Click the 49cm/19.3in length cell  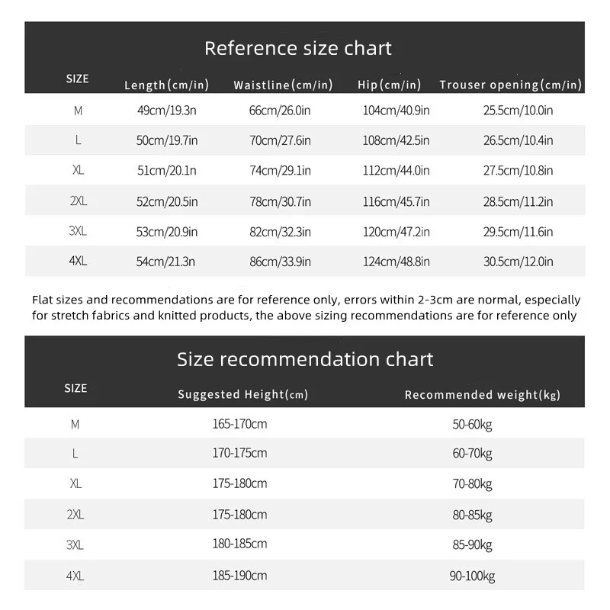pos(166,111)
